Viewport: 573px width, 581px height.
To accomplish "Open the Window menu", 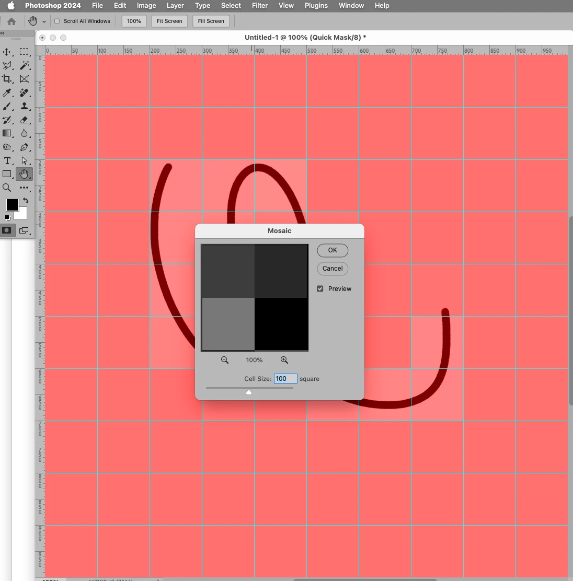I will coord(351,6).
